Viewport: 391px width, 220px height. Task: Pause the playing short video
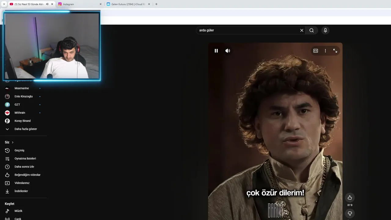click(x=216, y=51)
